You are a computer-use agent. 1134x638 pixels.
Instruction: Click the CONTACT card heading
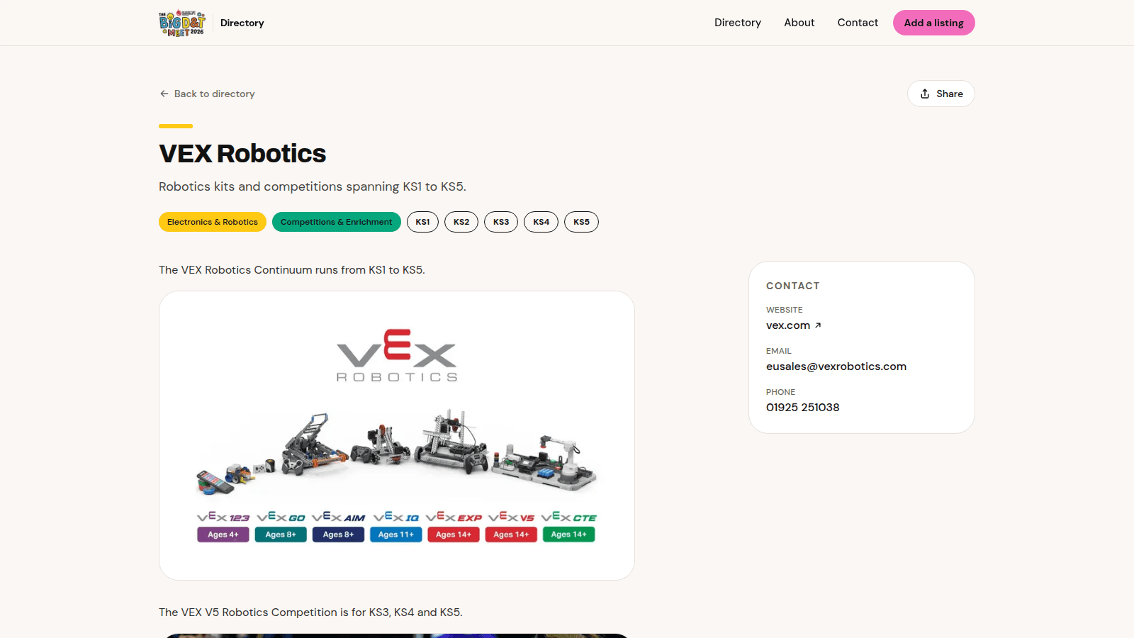[x=793, y=286]
